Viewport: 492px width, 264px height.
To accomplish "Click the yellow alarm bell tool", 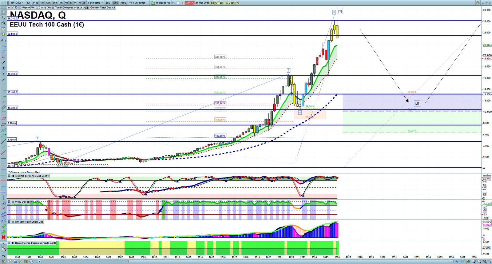I will tap(4, 34).
